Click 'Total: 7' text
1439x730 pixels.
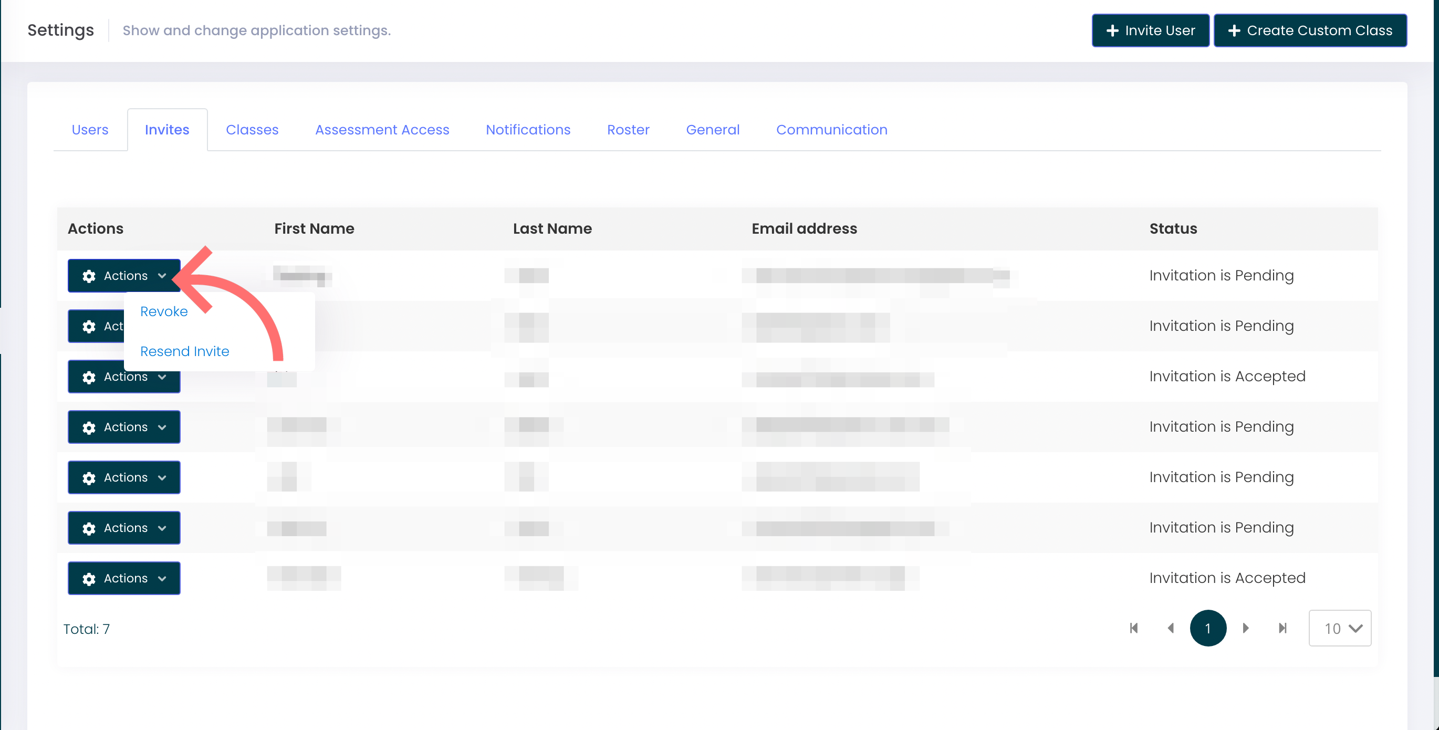click(x=87, y=629)
